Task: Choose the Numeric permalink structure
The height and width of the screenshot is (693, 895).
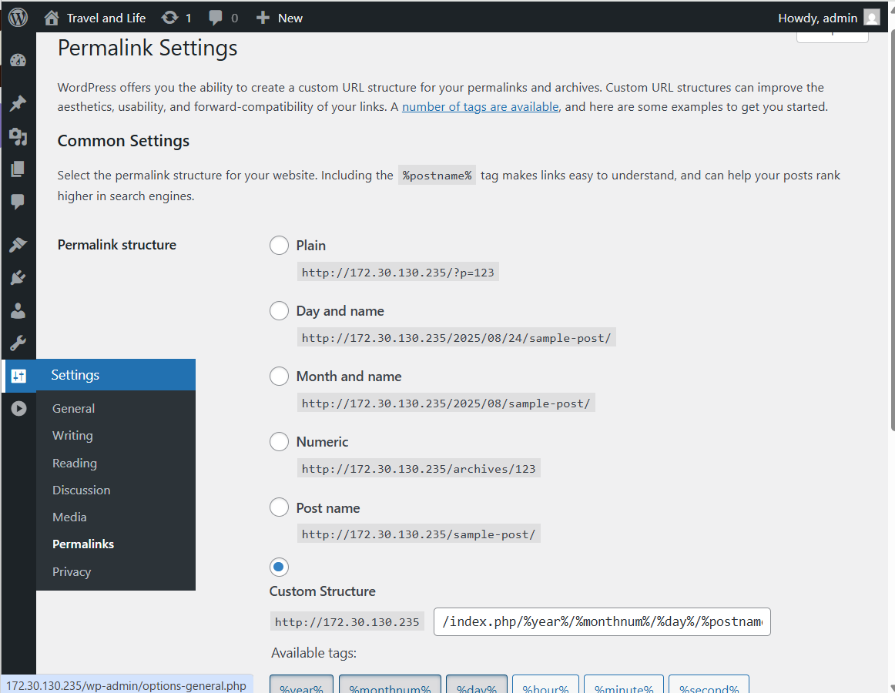Action: (279, 442)
